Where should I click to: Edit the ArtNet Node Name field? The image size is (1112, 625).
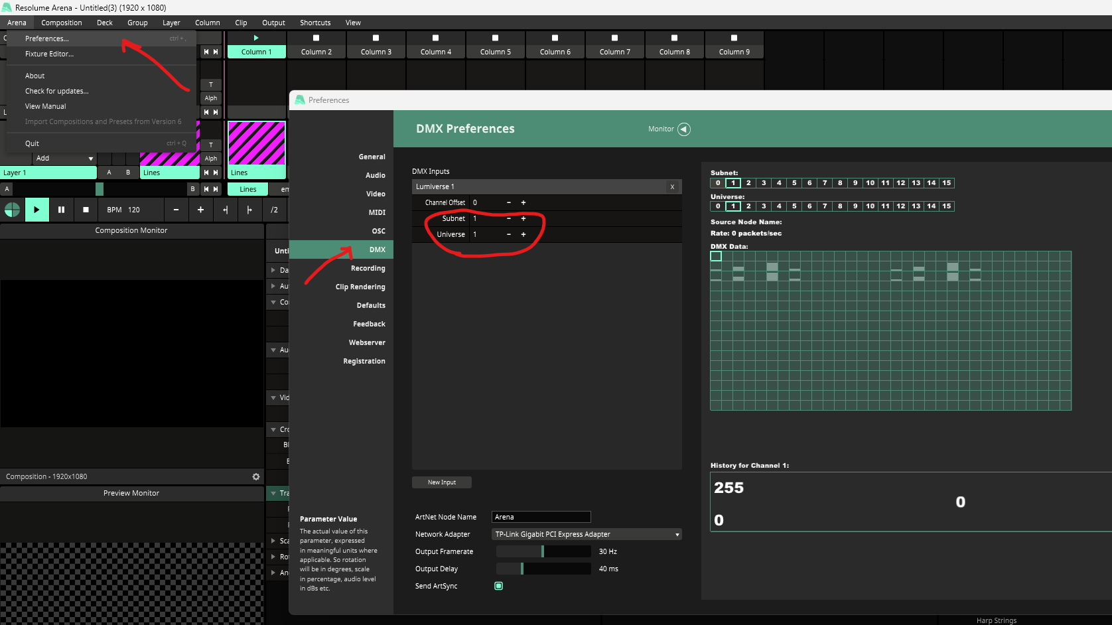click(x=541, y=517)
